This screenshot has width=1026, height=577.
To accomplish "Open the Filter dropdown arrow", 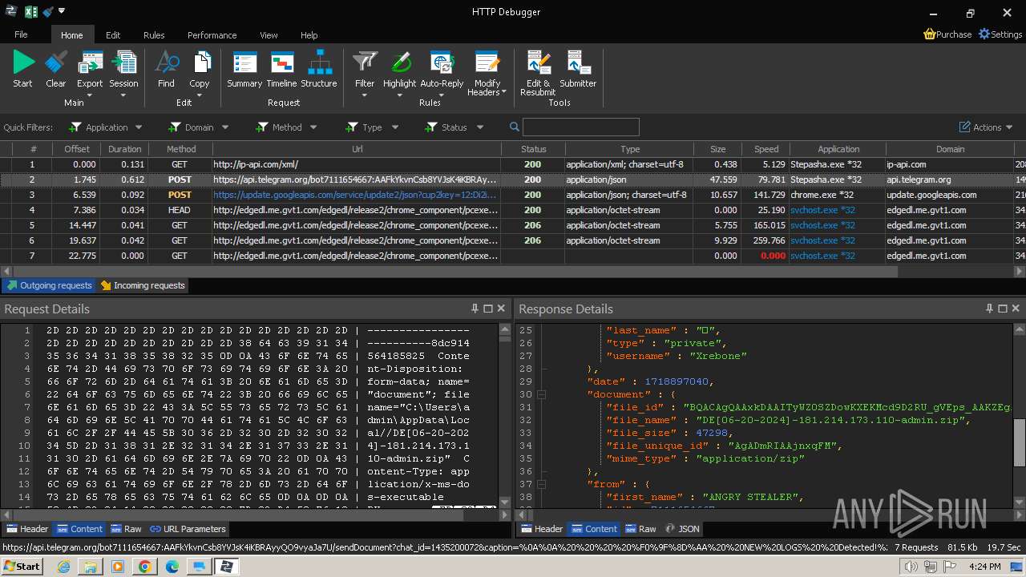I will (365, 95).
